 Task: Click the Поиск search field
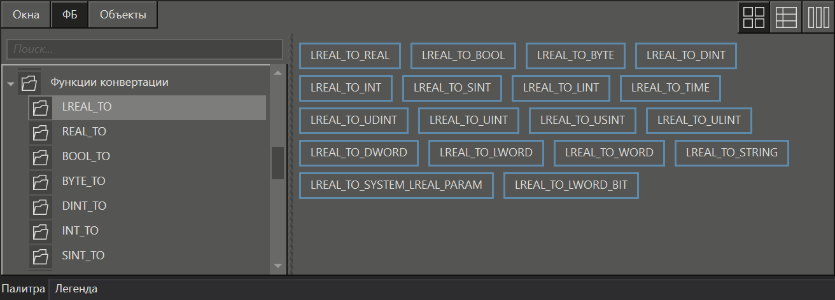[144, 49]
